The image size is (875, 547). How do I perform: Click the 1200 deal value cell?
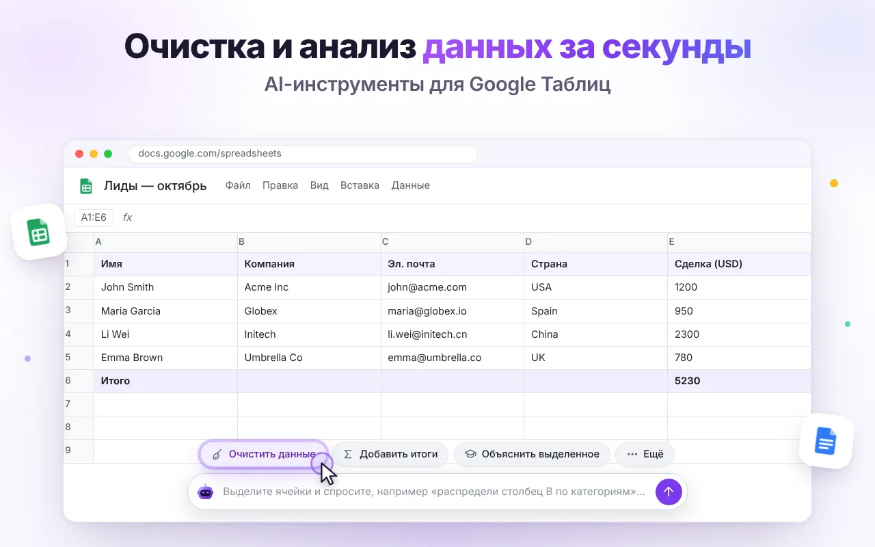pyautogui.click(x=739, y=287)
